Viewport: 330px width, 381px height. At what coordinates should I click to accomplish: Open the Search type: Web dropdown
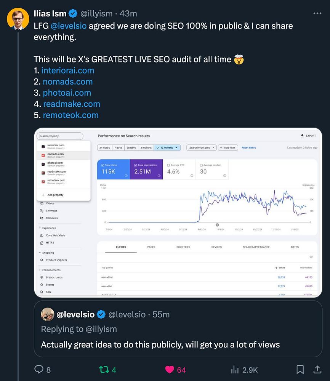coord(201,147)
